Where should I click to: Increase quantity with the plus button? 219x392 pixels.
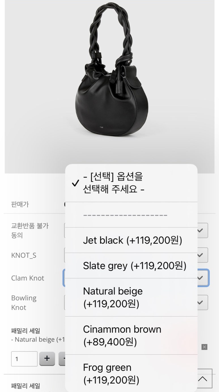coord(47,359)
